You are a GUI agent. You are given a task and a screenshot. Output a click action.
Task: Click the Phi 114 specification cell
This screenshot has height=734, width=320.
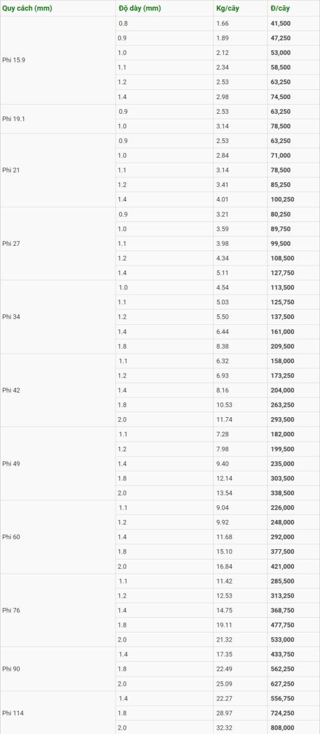click(58, 713)
